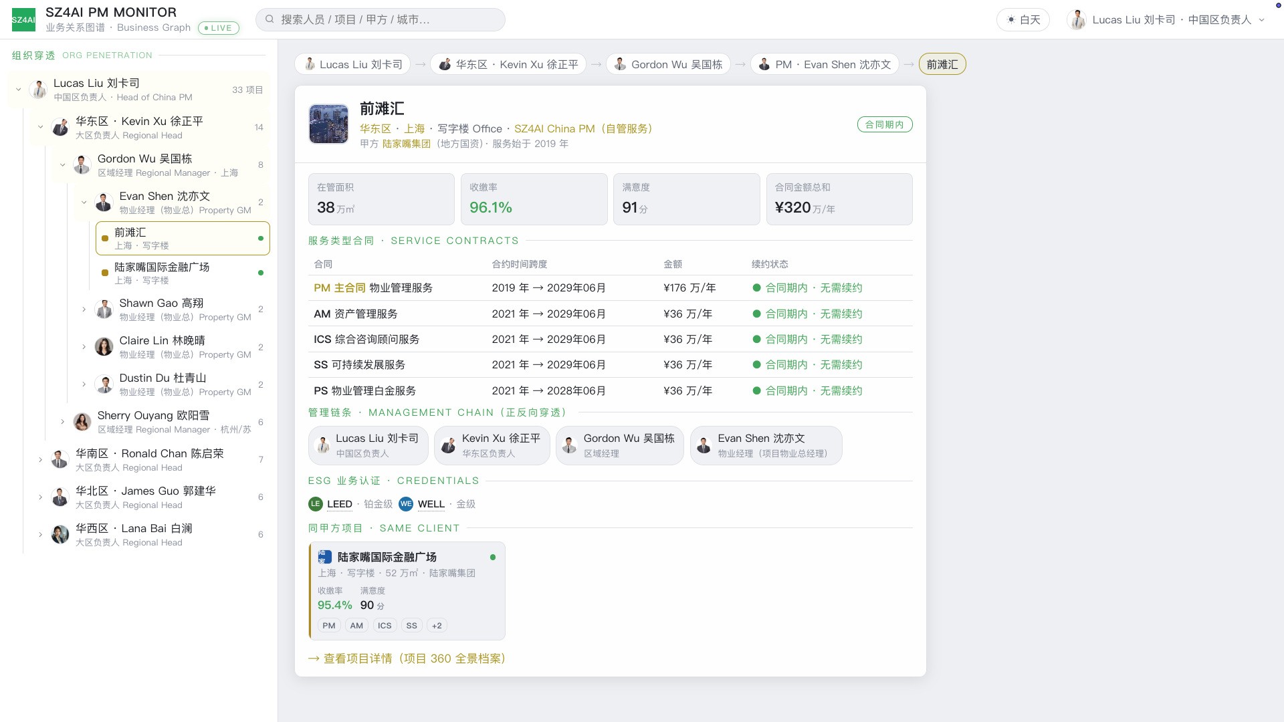Click Gordon Wu avatar in org tree
The image size is (1284, 722).
pos(82,164)
